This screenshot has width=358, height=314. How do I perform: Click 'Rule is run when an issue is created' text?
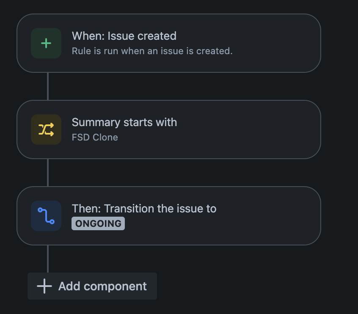pos(152,51)
